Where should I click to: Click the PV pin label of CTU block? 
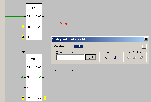28,98
